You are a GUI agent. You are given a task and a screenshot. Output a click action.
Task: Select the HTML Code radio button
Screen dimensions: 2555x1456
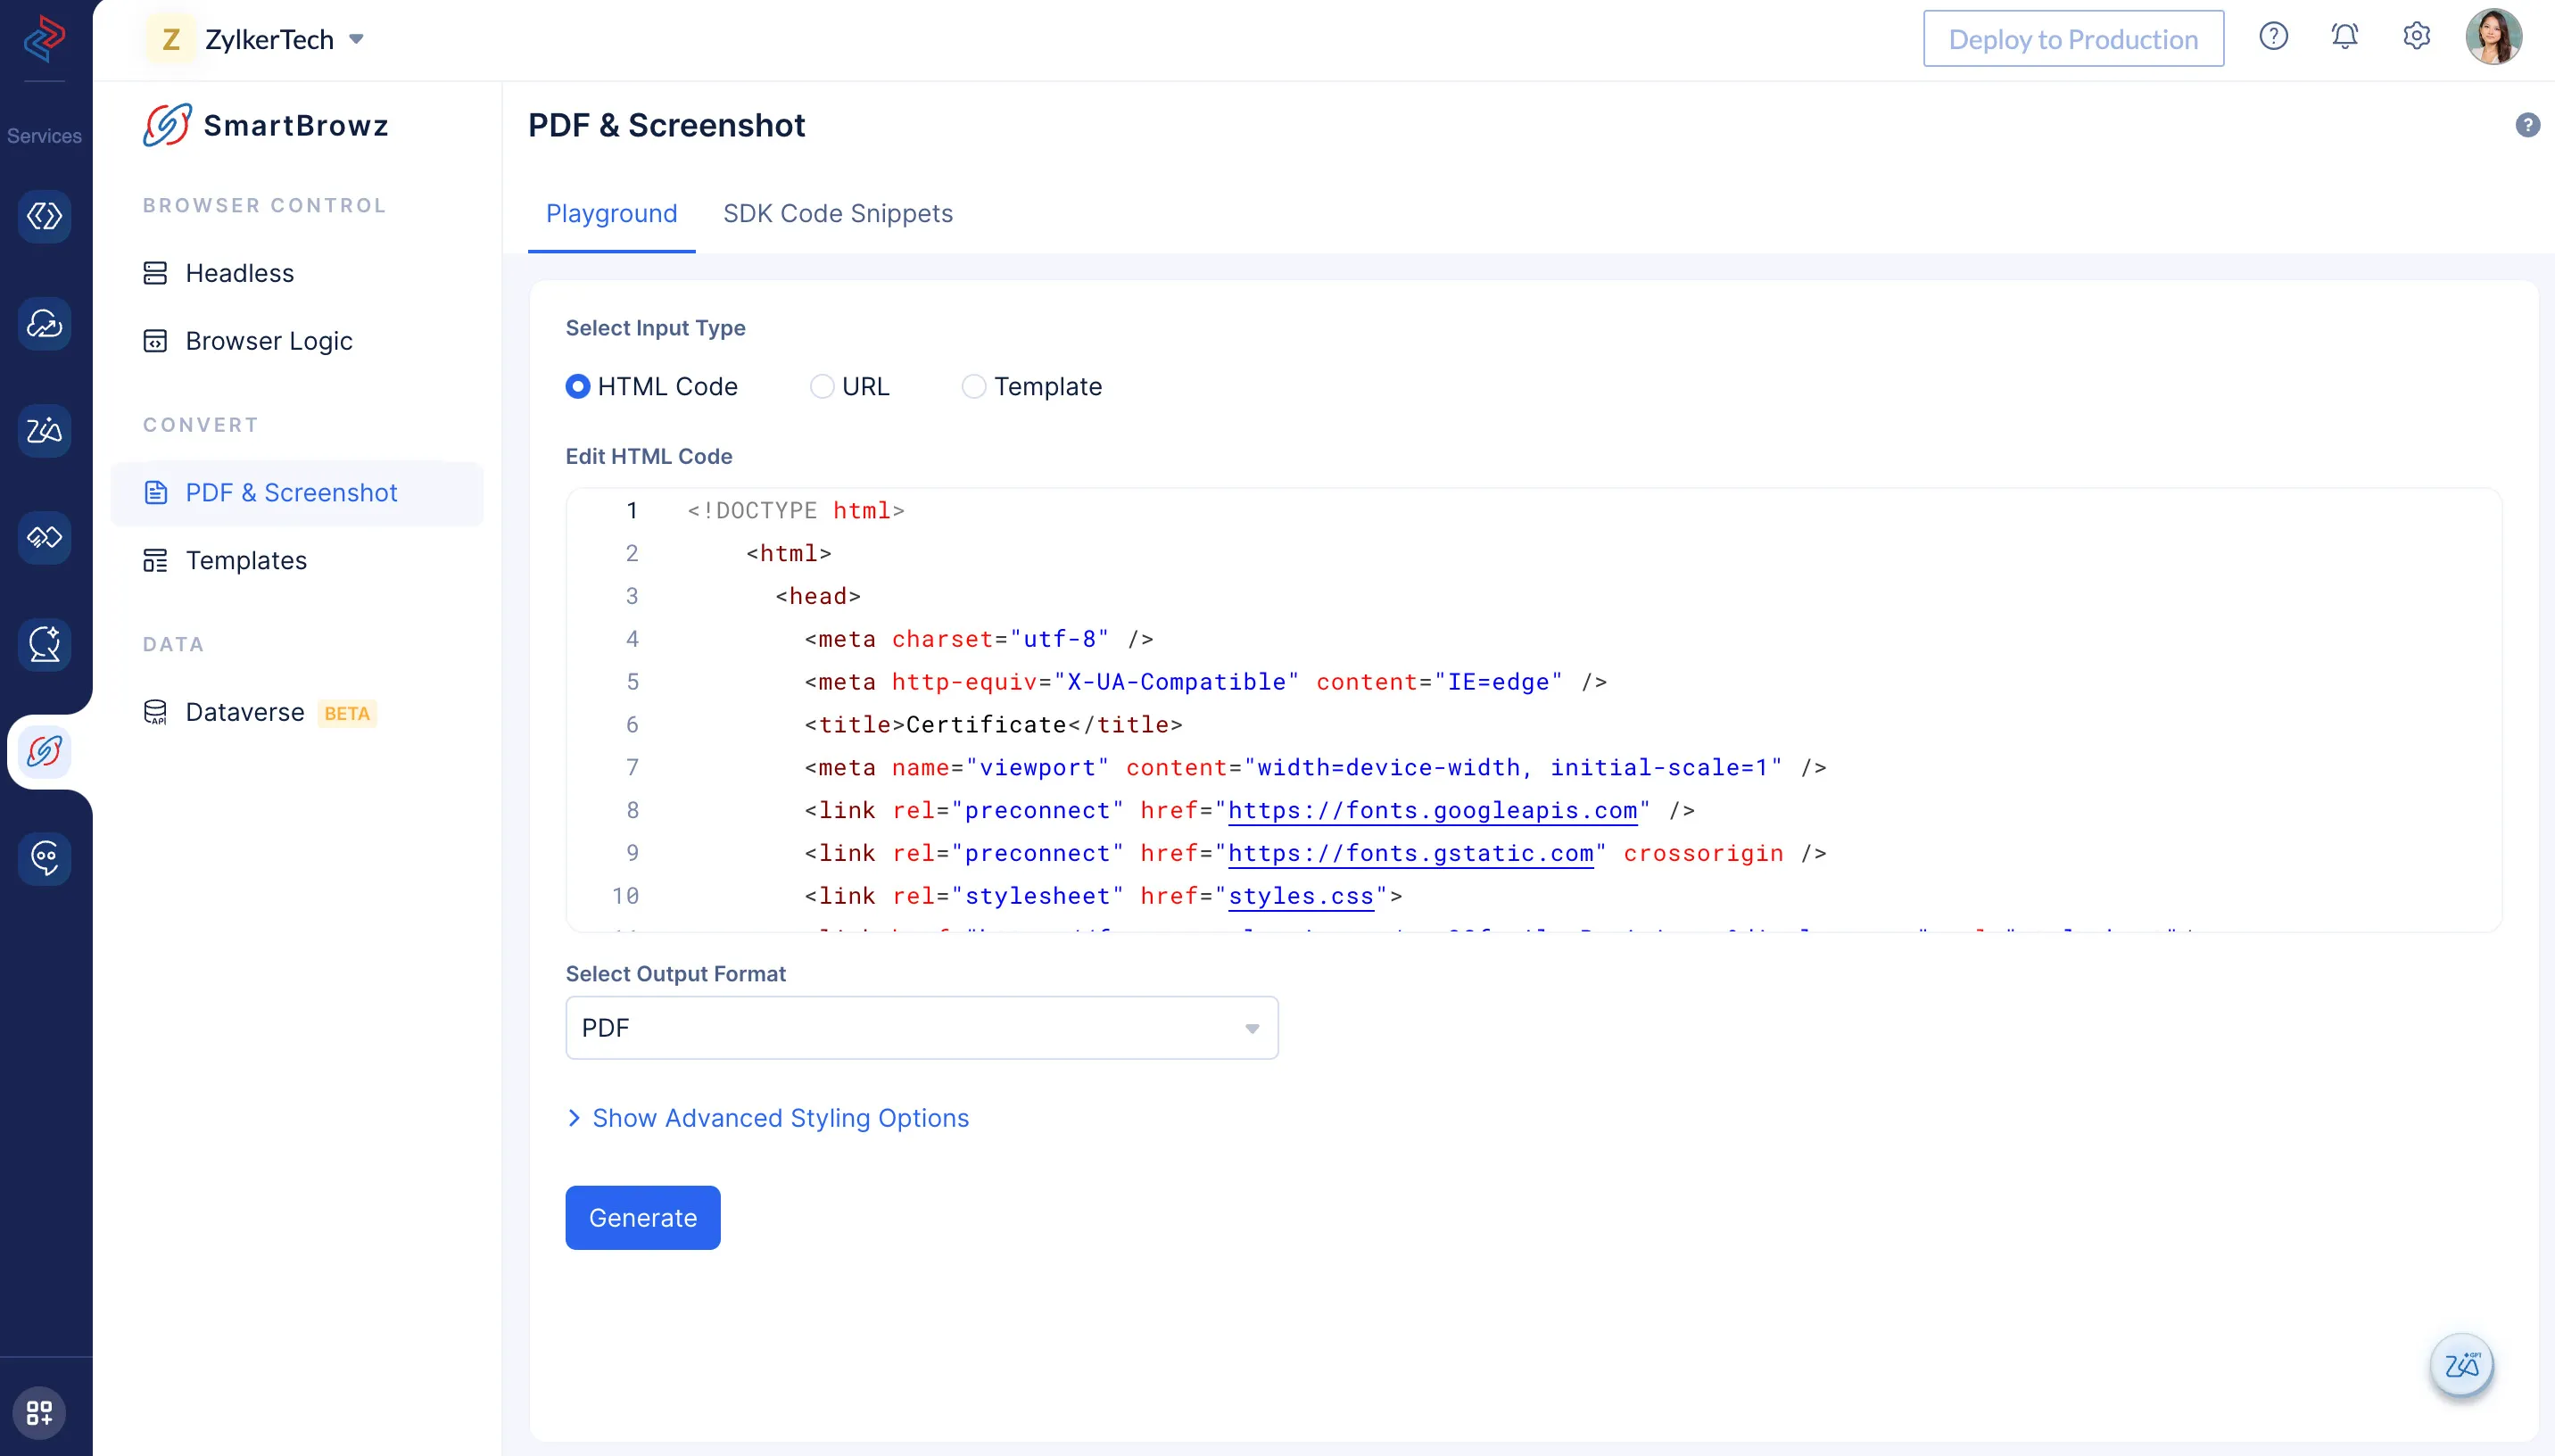pyautogui.click(x=578, y=387)
